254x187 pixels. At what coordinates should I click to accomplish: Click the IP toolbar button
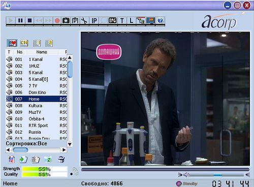click(x=94, y=21)
